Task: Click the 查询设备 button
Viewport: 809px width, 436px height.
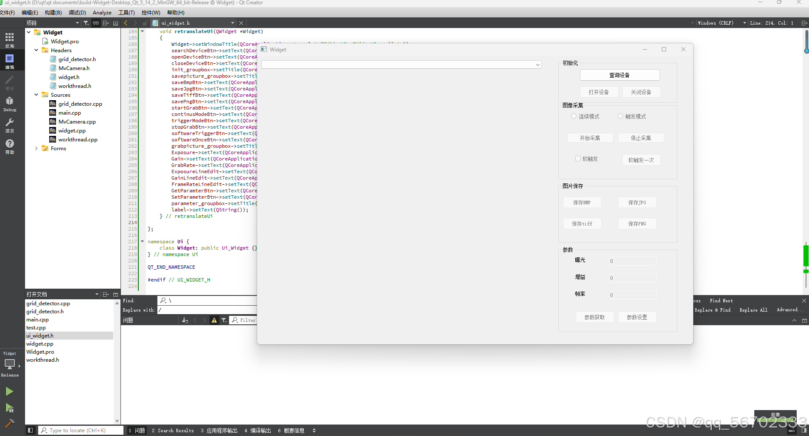Action: [x=619, y=75]
